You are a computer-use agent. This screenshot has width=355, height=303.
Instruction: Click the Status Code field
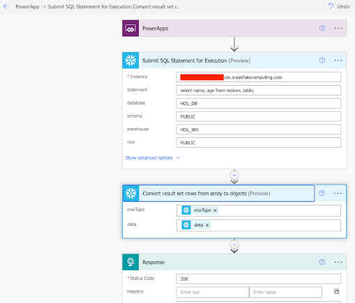[259, 279]
